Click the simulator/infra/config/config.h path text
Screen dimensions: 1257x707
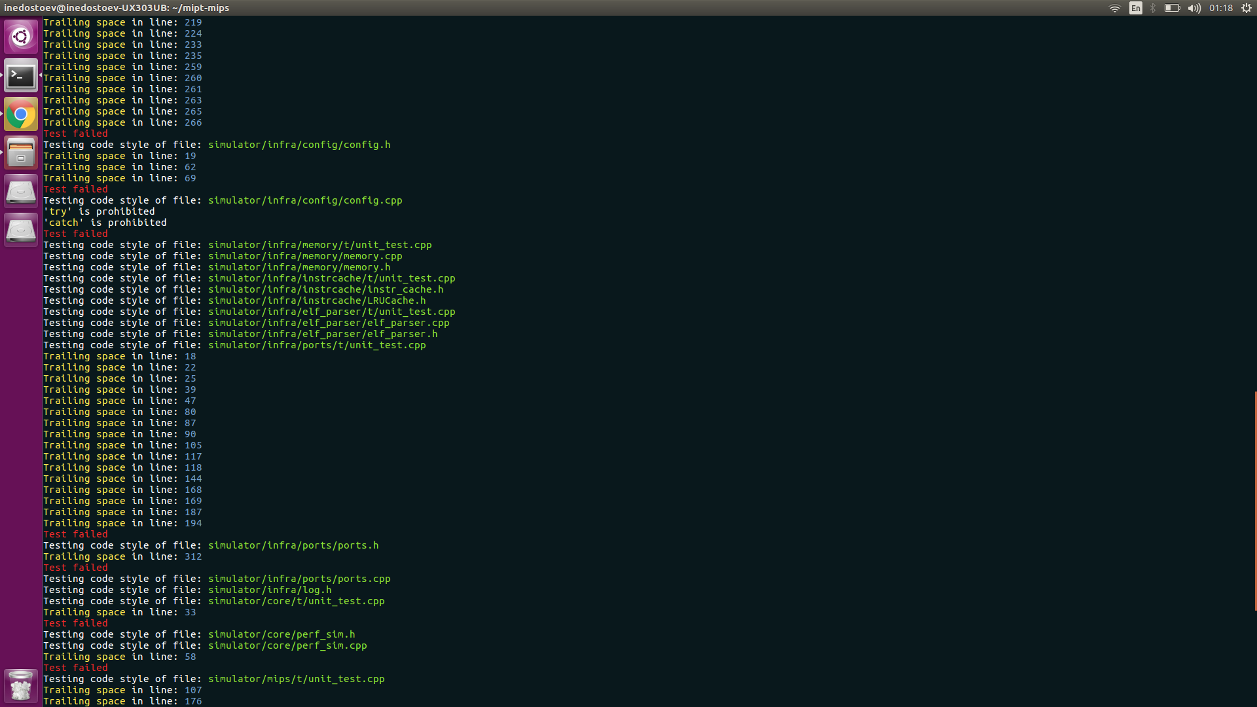click(299, 145)
